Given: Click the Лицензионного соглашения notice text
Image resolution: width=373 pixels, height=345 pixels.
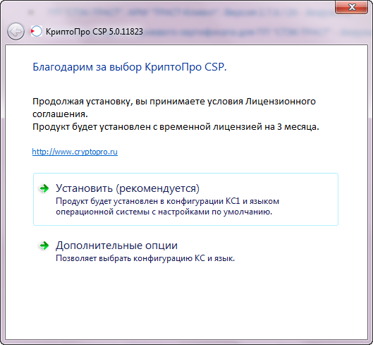Looking at the screenshot, I should 174,108.
